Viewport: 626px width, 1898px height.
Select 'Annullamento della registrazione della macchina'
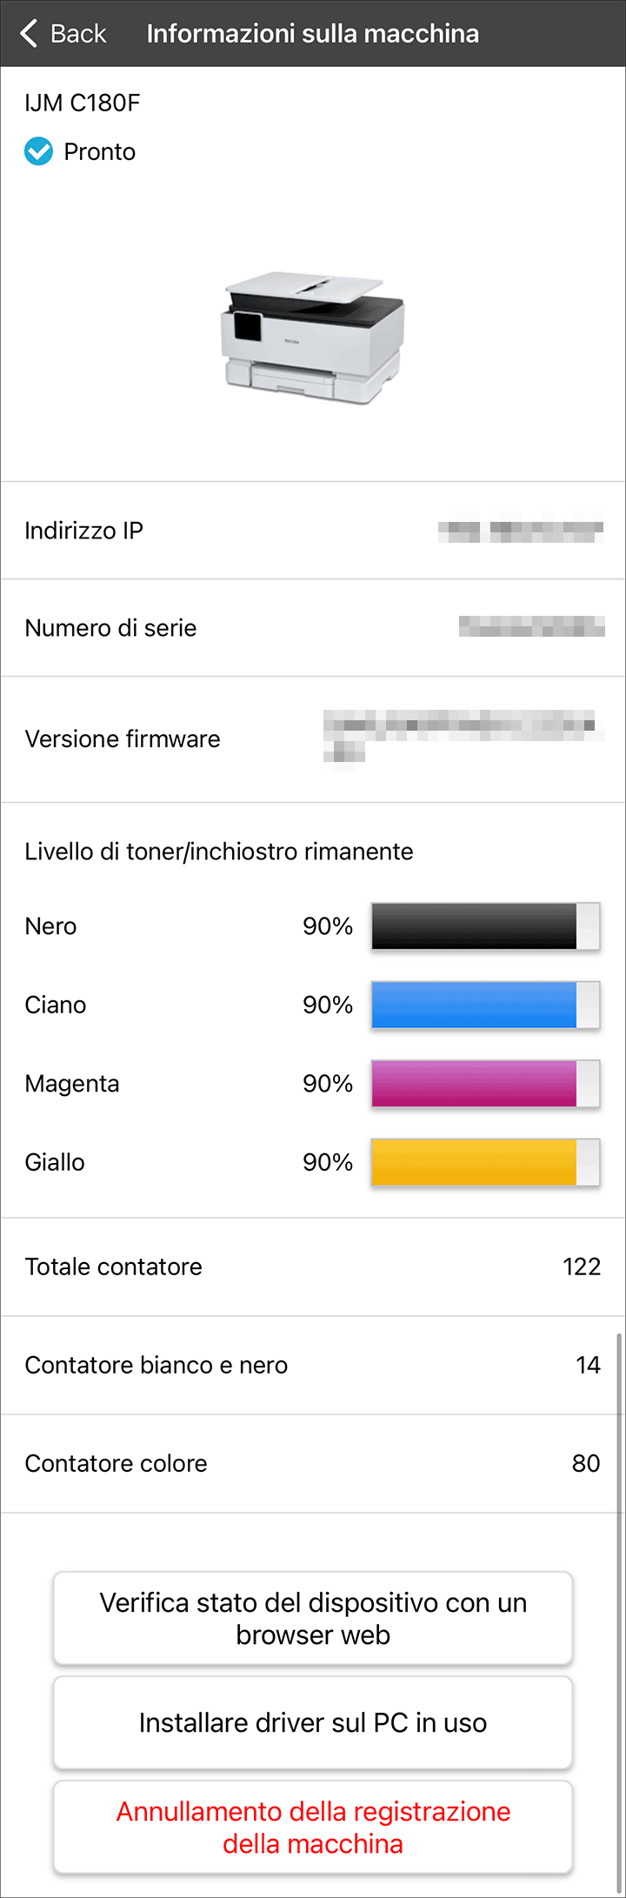click(313, 1827)
